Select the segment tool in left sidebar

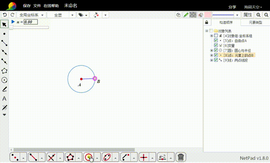click(x=4, y=43)
